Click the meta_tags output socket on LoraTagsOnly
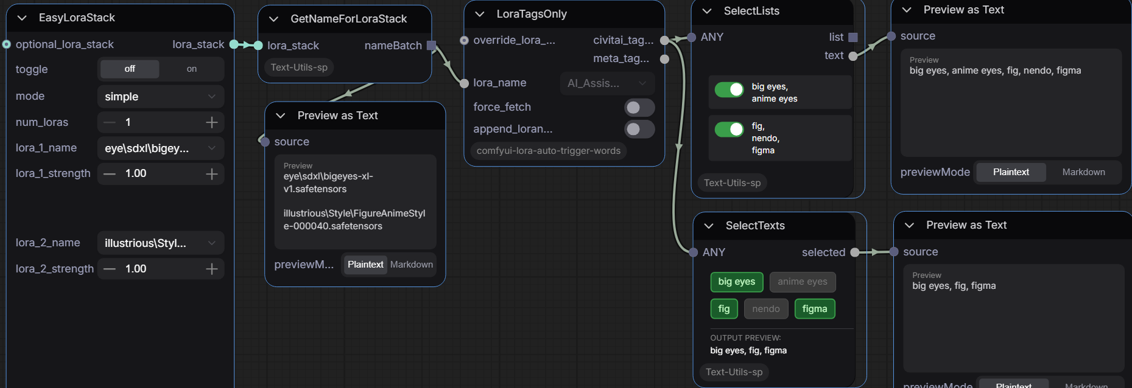This screenshot has width=1132, height=388. click(x=664, y=59)
